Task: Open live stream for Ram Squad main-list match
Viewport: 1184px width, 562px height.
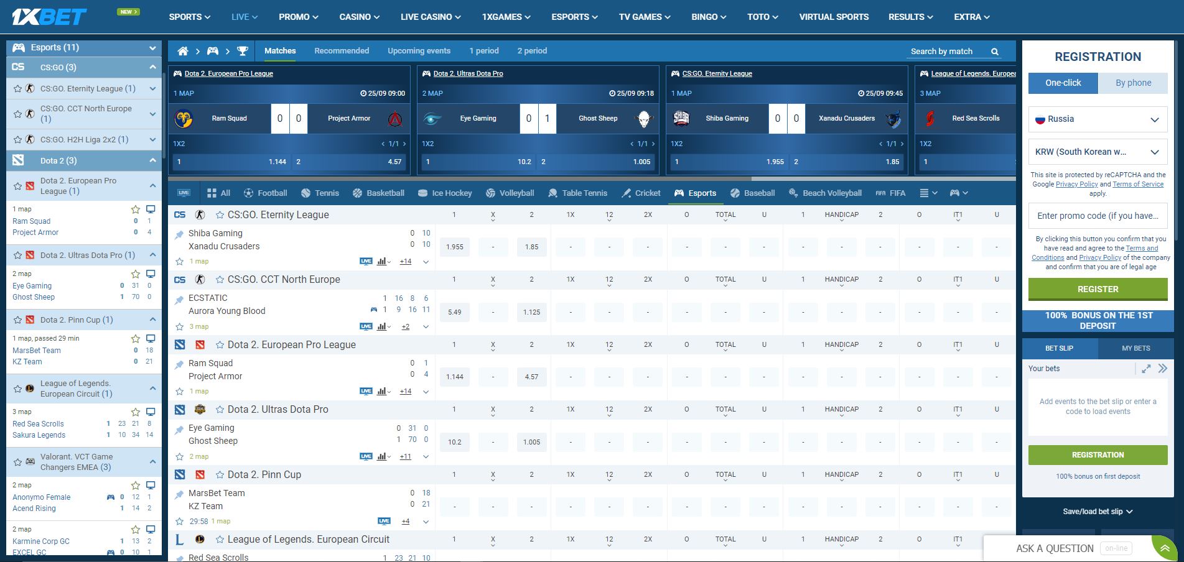Action: point(366,391)
